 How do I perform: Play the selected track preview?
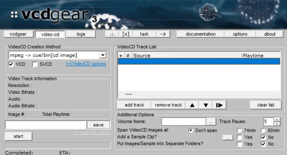pyautogui.click(x=219, y=105)
